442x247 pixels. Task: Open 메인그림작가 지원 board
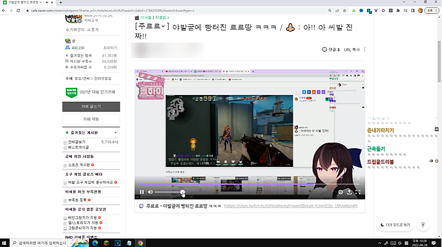[x=82, y=218]
